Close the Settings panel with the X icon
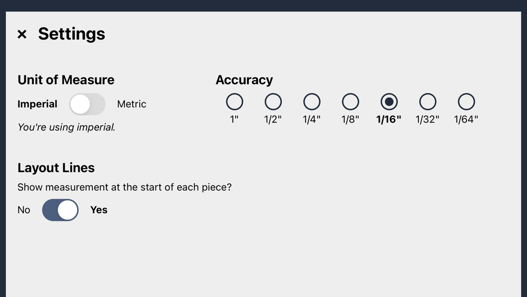 click(22, 34)
